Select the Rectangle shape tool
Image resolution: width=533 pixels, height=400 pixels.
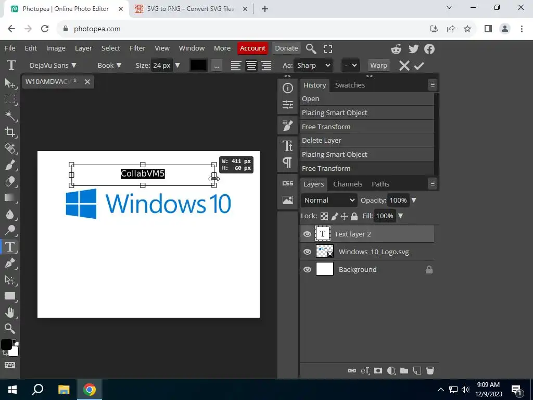[x=10, y=296]
